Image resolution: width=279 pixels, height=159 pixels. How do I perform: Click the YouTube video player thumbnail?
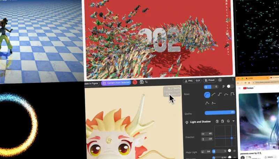[x=259, y=122]
